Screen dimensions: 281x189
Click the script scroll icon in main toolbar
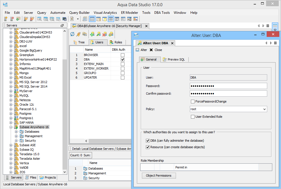(85, 19)
